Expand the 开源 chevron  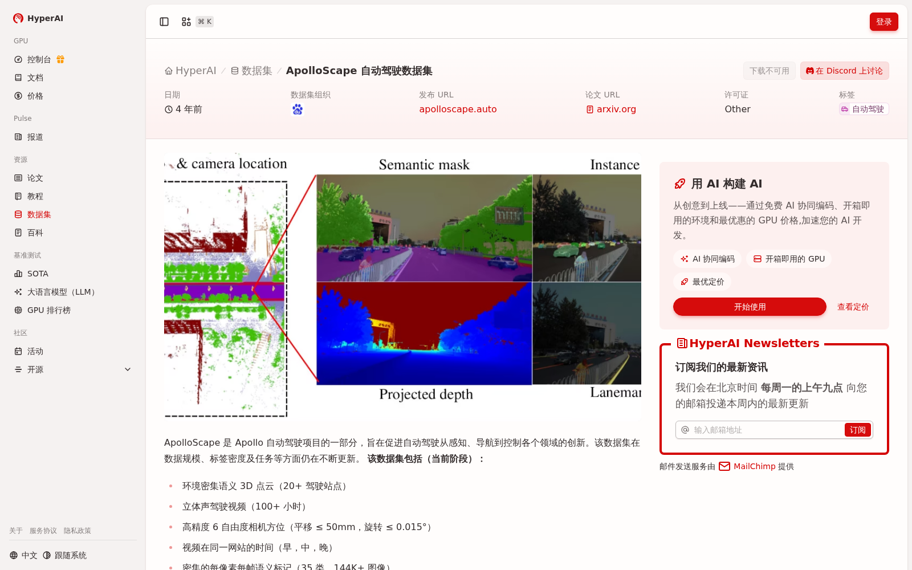pos(128,369)
